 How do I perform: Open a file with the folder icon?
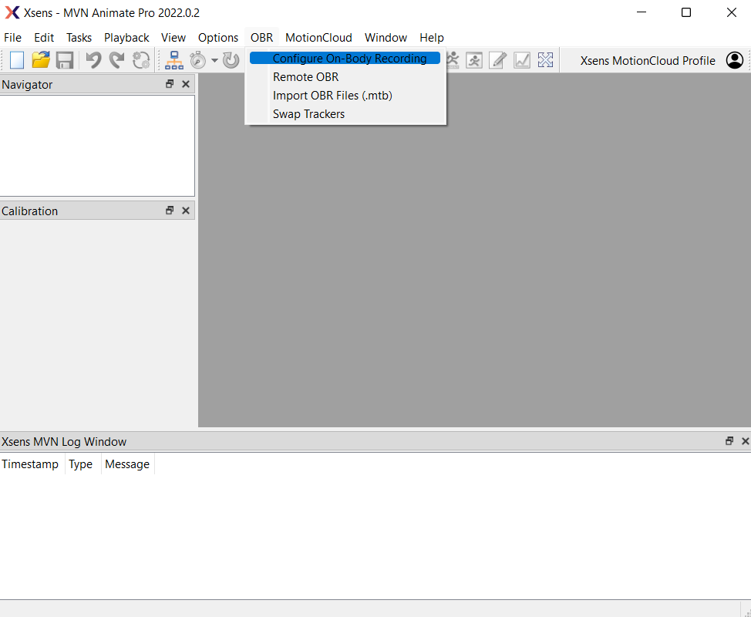40,60
